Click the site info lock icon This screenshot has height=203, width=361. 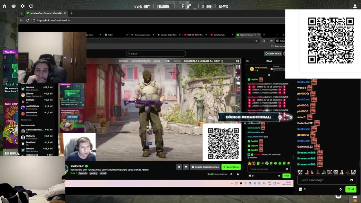click(x=34, y=20)
